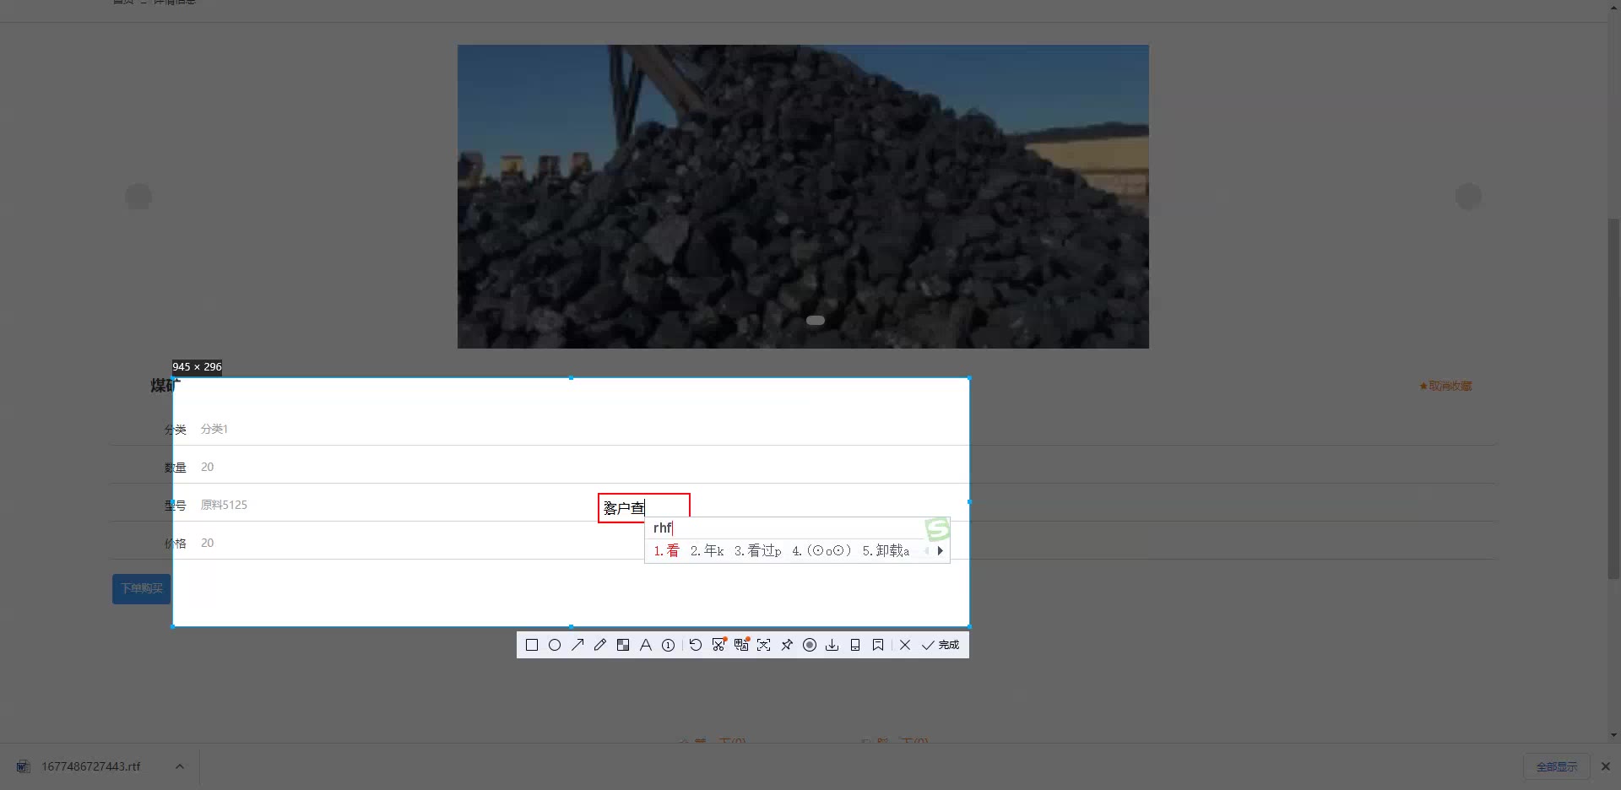The height and width of the screenshot is (790, 1621).
Task: Select the ellipse annotation tool
Action: click(x=555, y=645)
